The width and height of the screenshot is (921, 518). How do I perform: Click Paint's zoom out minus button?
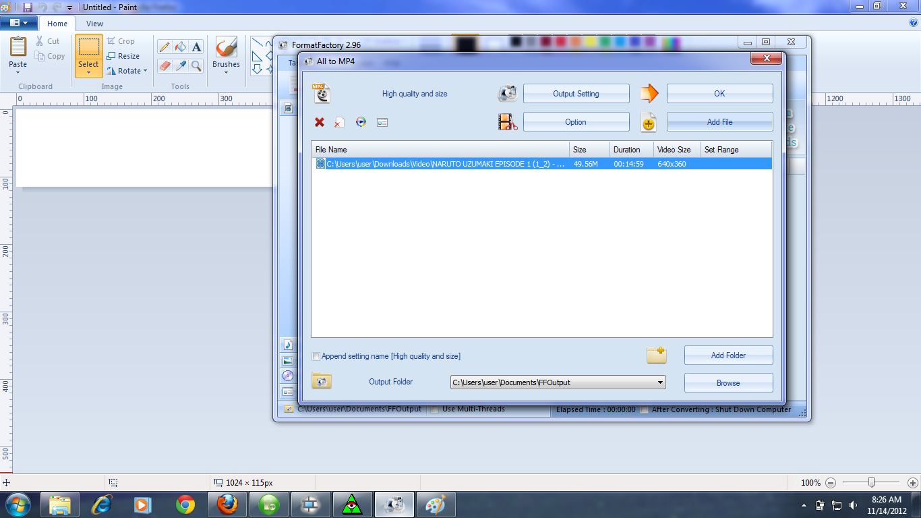tap(831, 483)
